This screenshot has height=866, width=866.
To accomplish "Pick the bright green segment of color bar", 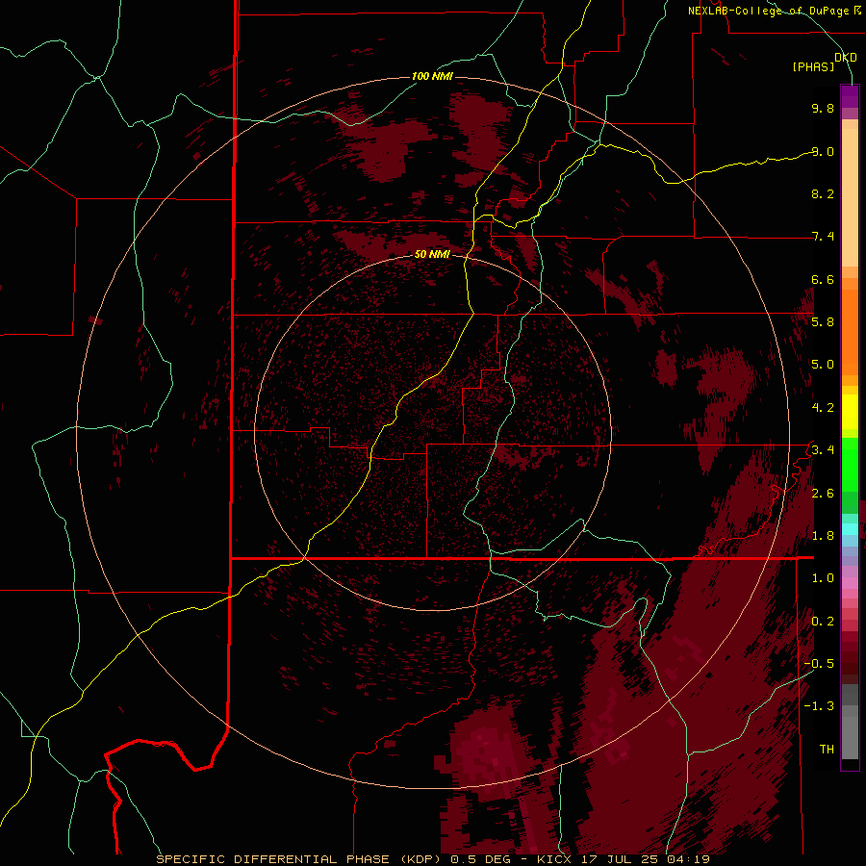I will point(850,465).
